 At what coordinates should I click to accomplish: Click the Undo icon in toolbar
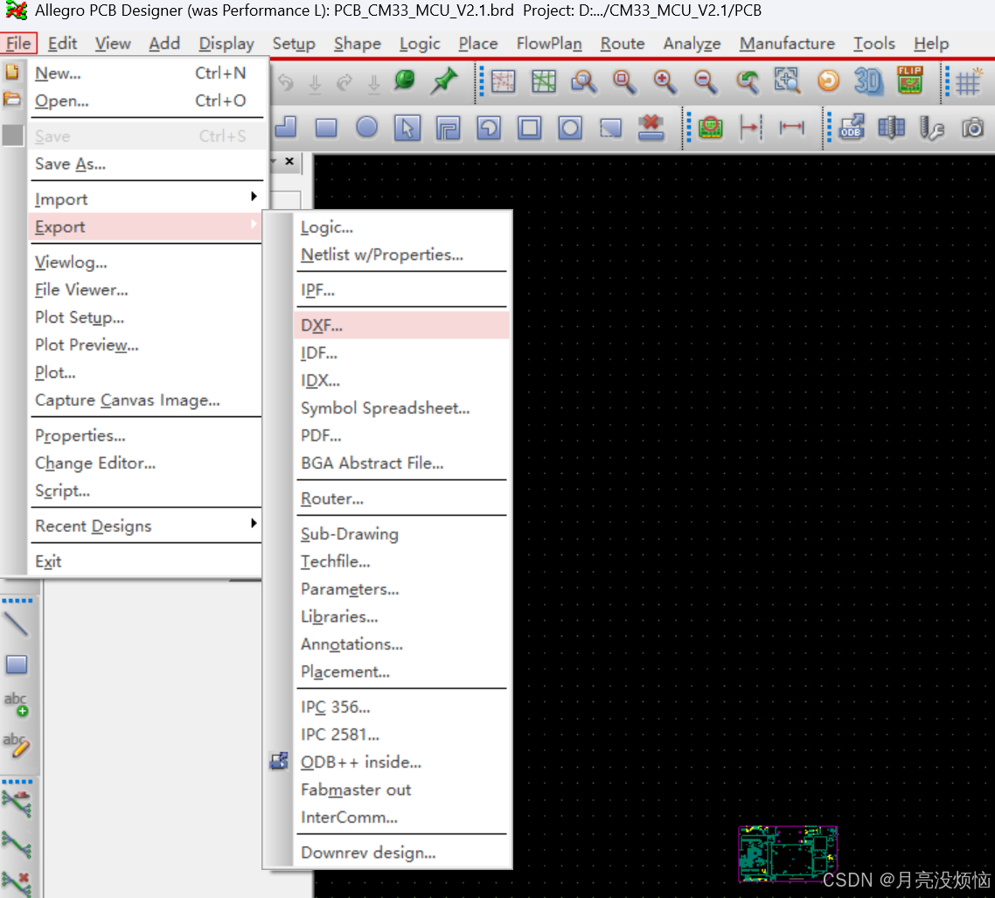286,80
